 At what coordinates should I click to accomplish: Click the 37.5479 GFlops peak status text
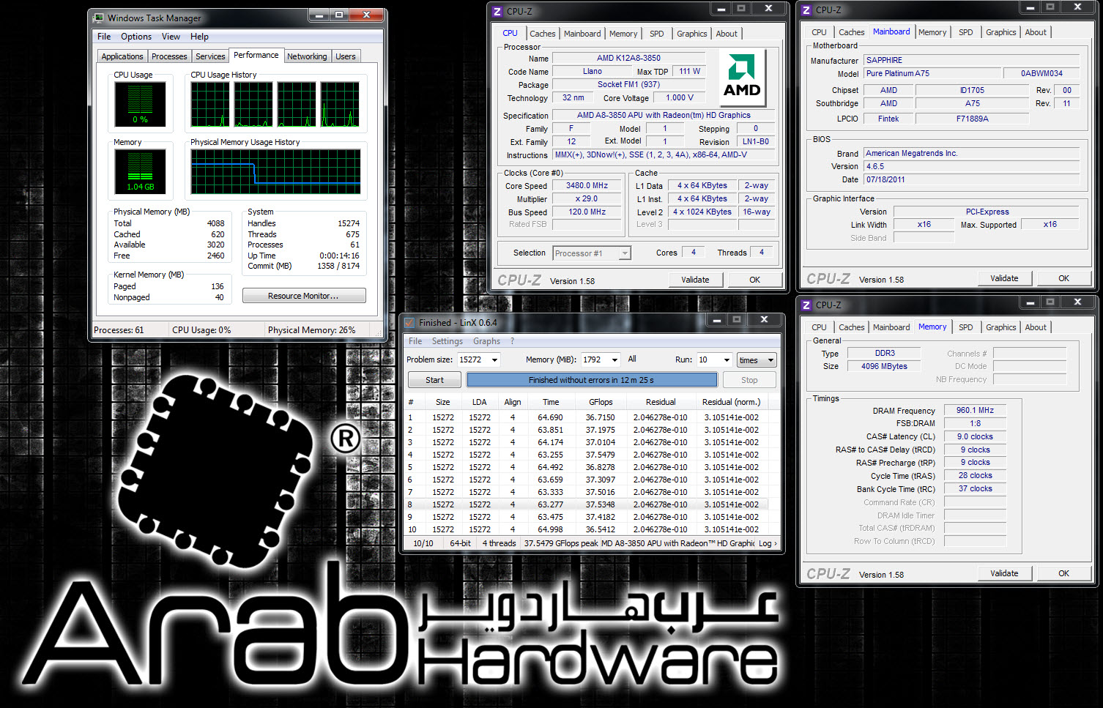pos(560,543)
